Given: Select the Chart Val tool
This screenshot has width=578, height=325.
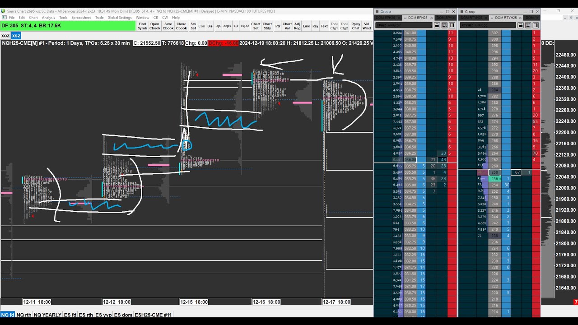Looking at the screenshot, I should point(287,26).
